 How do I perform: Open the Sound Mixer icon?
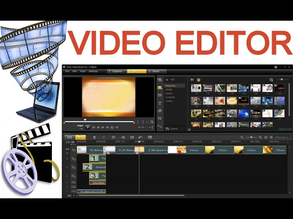point(123,137)
